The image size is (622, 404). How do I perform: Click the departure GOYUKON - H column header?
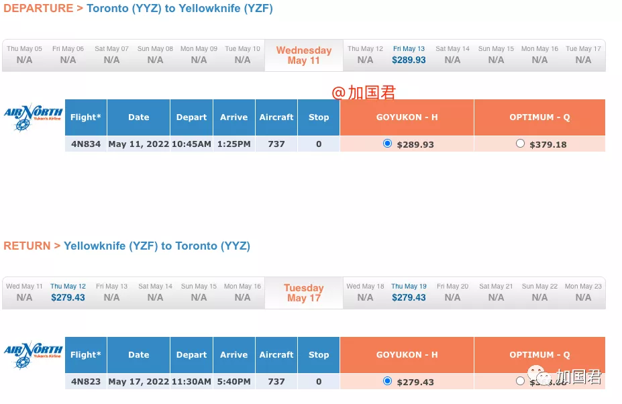point(407,117)
